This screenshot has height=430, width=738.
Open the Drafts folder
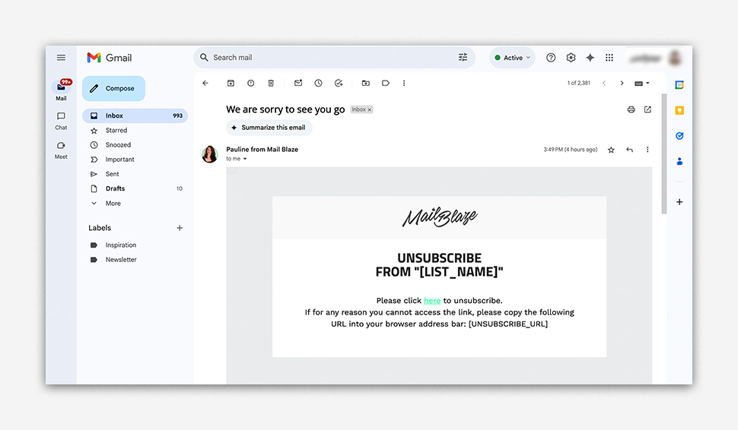[135, 188]
